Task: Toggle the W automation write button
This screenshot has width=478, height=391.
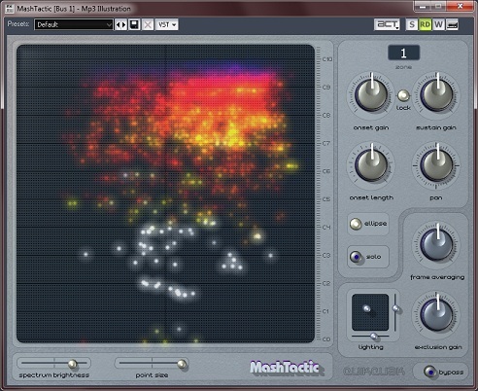Action: [438, 24]
